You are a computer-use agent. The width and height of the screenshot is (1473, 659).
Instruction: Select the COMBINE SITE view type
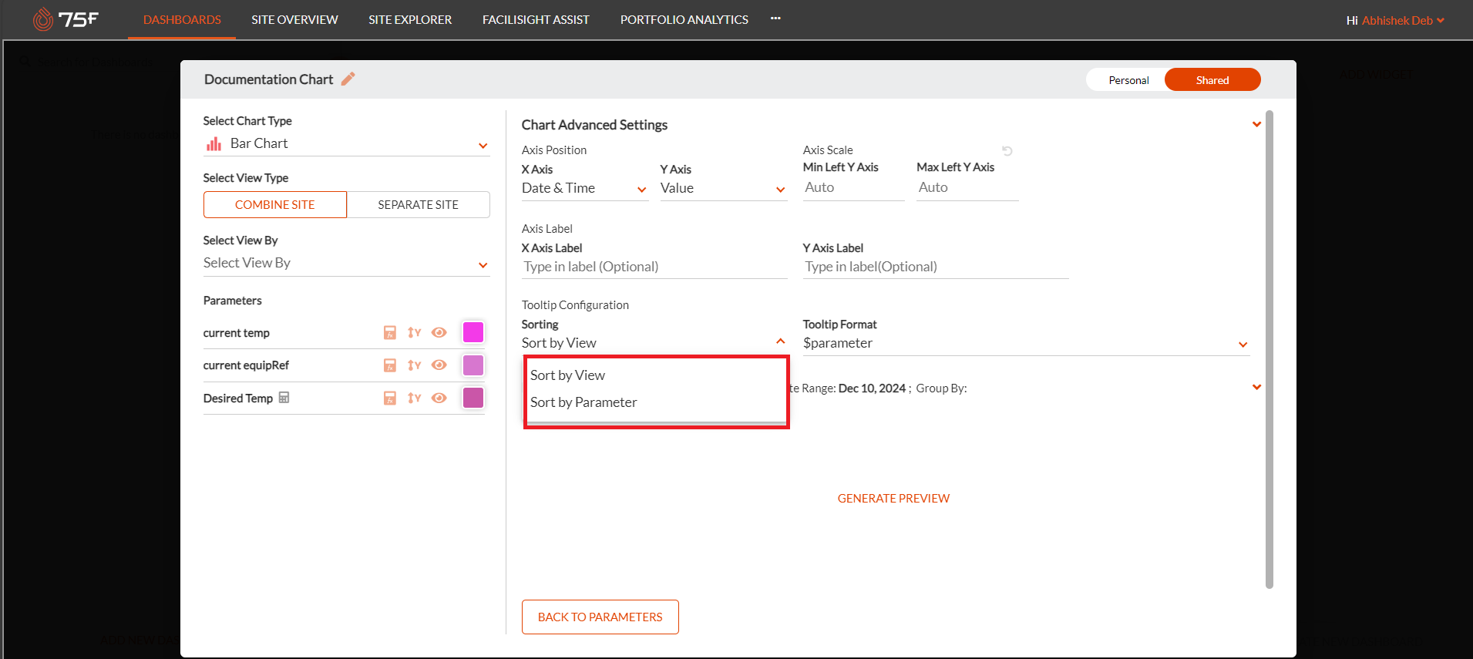click(275, 204)
